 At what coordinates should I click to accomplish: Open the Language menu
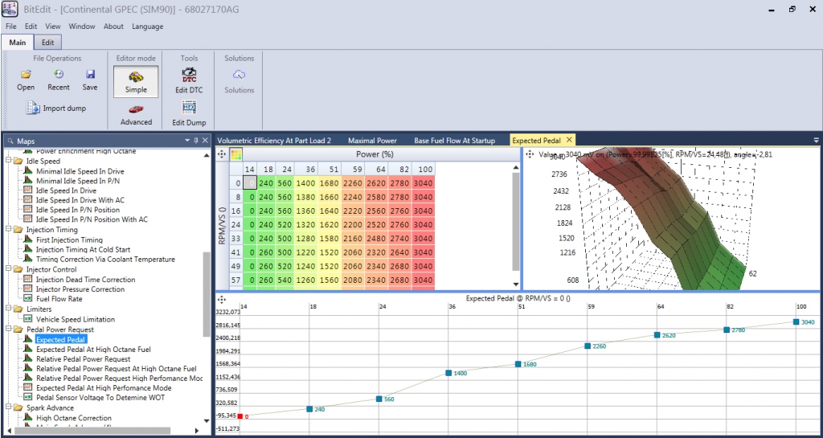click(148, 27)
